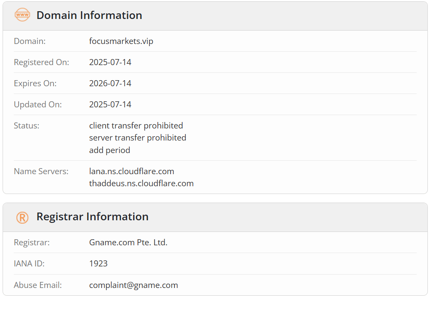This screenshot has width=430, height=319.
Task: Click the Expires On label
Action: (35, 83)
